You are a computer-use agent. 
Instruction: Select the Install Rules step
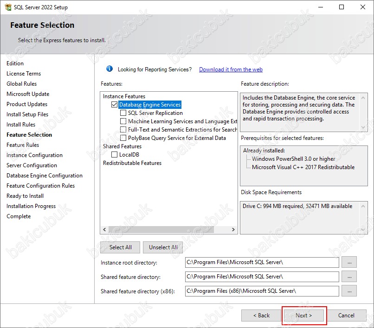21,125
